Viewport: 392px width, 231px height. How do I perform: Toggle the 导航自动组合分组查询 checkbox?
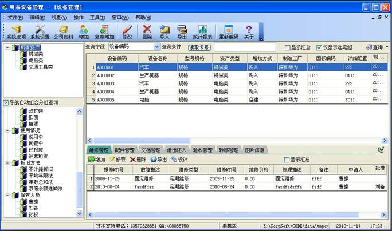pyautogui.click(x=6, y=102)
